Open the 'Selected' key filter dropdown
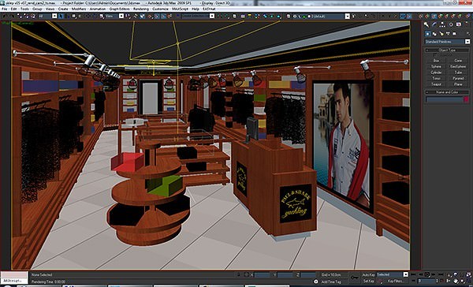 [x=393, y=274]
